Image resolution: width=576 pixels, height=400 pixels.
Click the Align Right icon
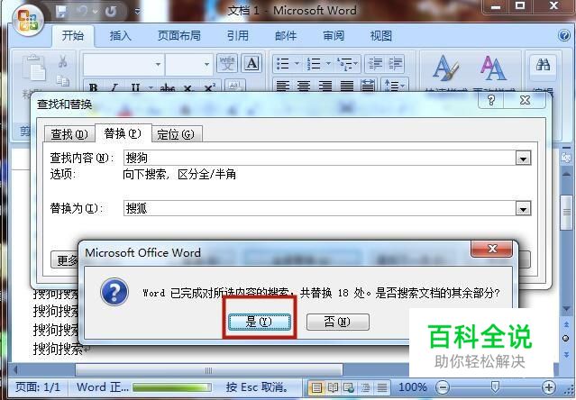(x=325, y=86)
